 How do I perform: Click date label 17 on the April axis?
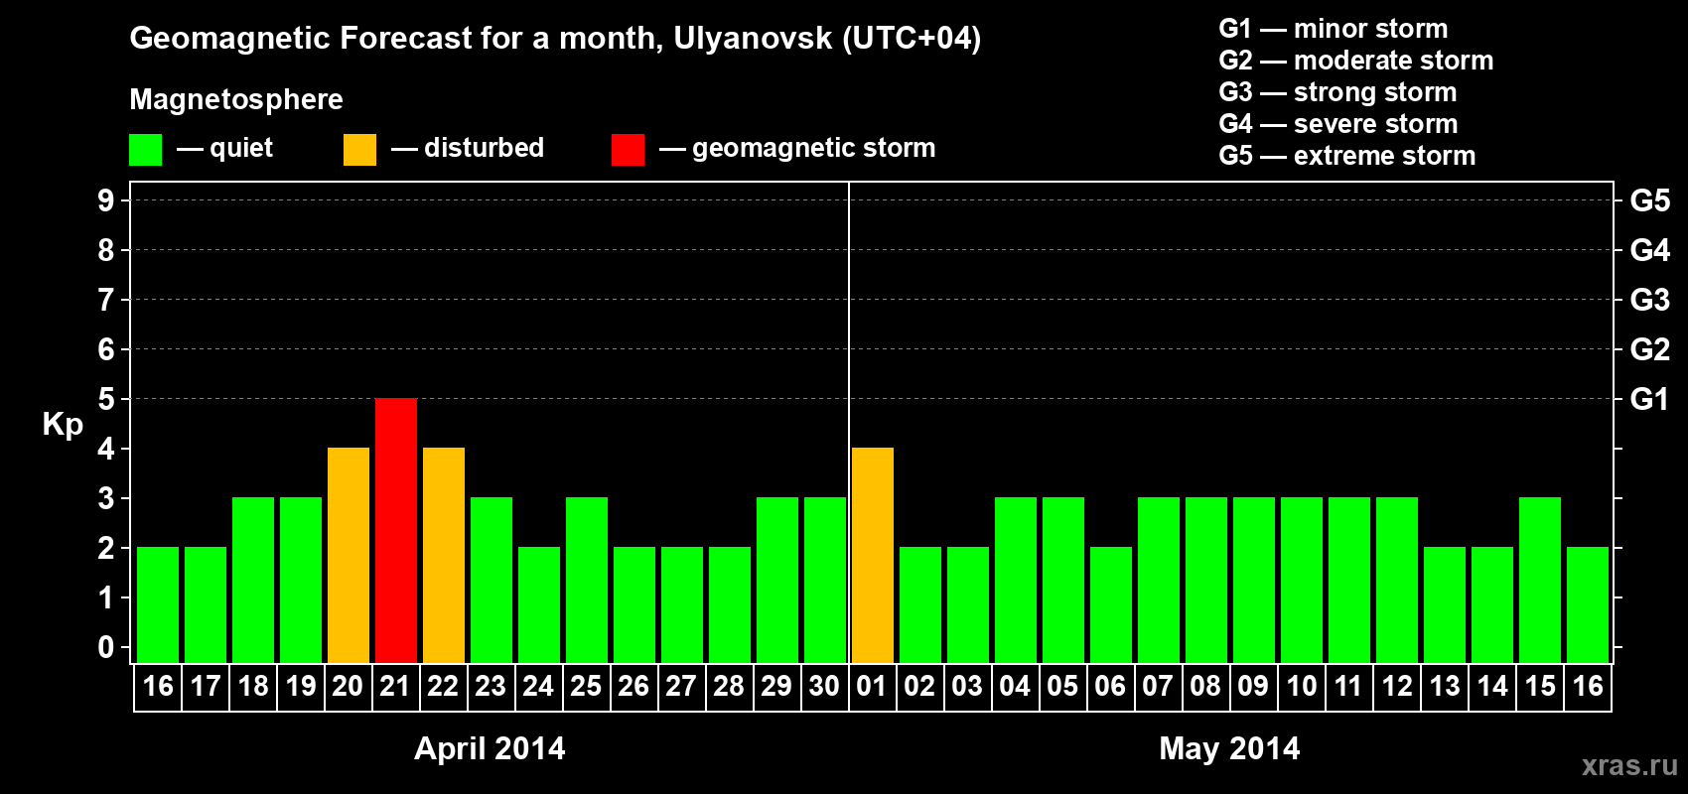206,686
